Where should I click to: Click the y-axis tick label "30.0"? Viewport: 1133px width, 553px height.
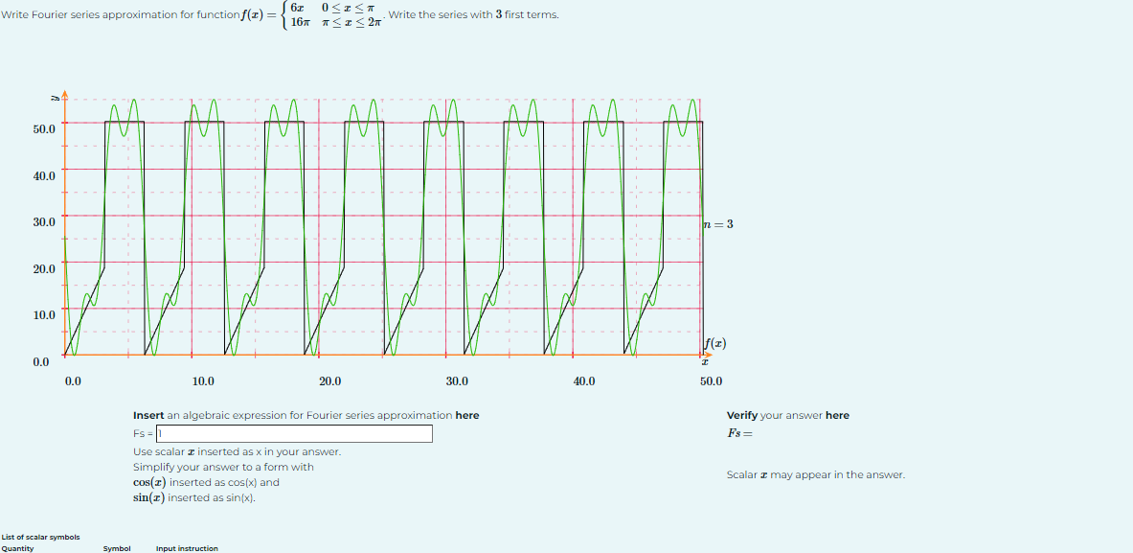tap(46, 221)
